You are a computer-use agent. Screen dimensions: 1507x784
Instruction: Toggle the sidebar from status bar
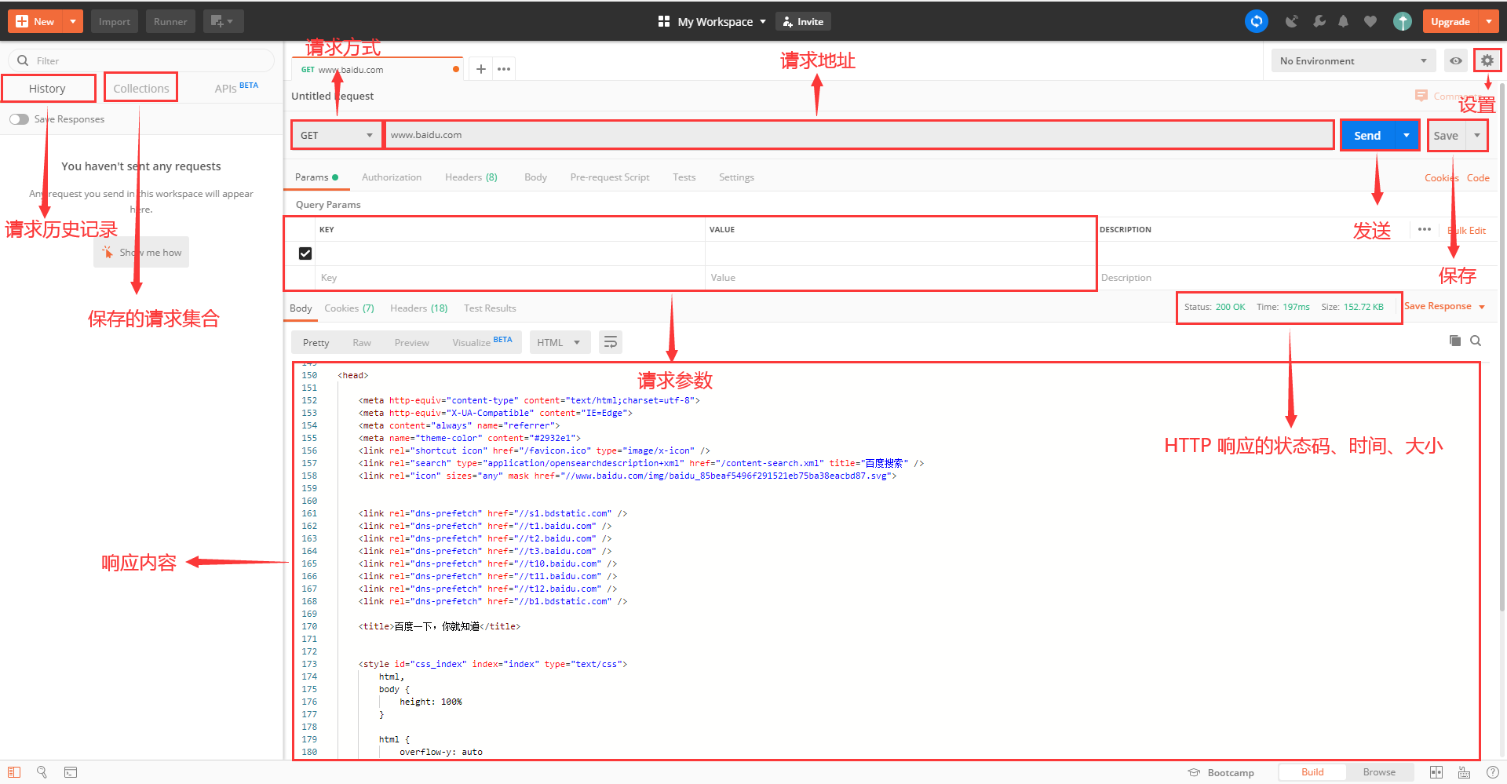point(14,772)
